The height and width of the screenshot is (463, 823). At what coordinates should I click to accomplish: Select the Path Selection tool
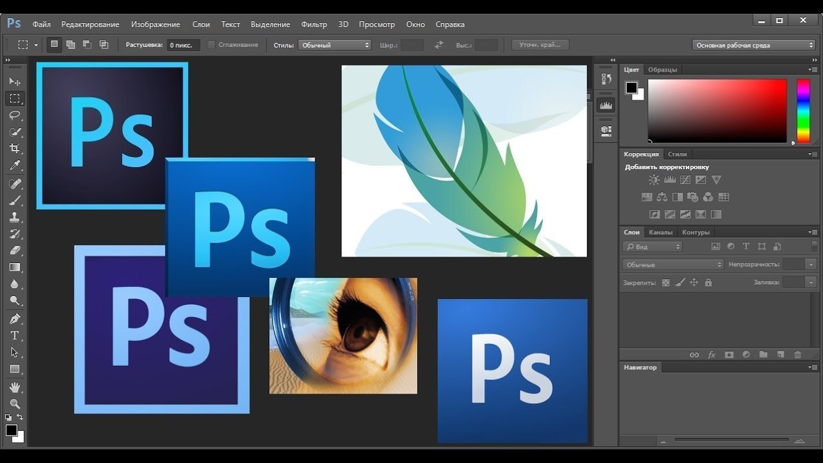click(x=14, y=352)
